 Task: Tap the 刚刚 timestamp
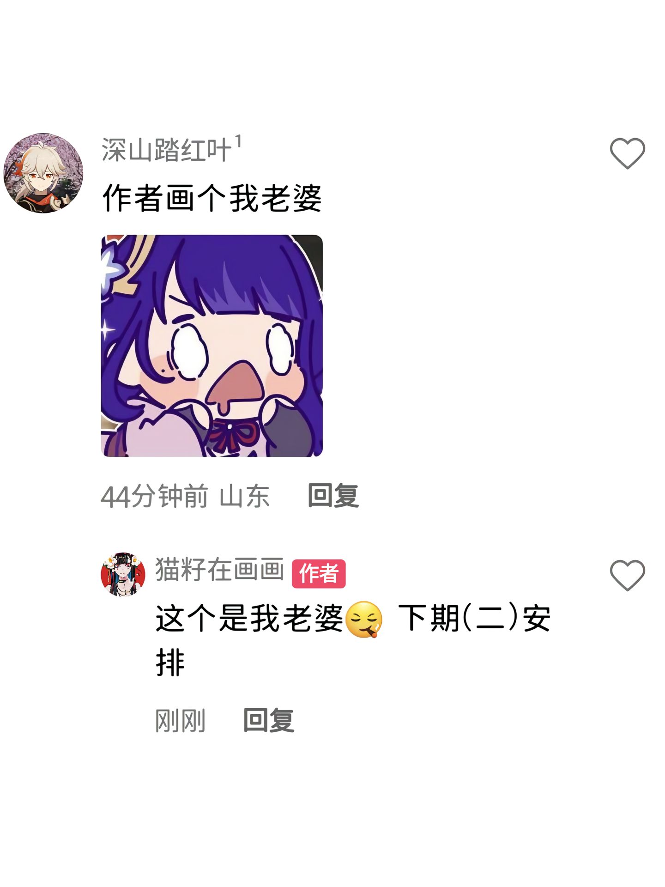pos(180,721)
